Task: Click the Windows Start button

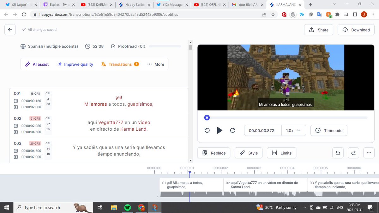Action: [x=6, y=207]
